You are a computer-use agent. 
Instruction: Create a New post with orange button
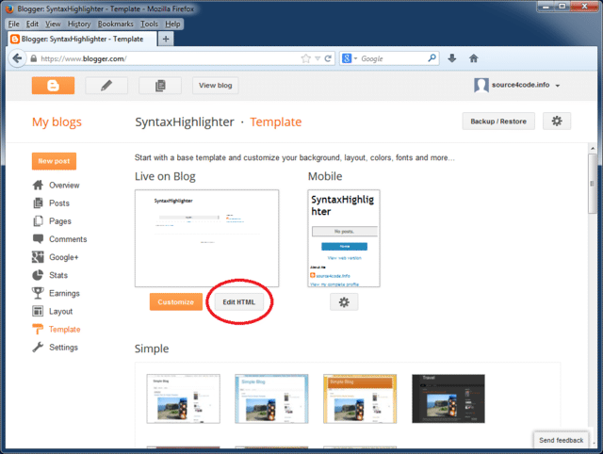(54, 161)
